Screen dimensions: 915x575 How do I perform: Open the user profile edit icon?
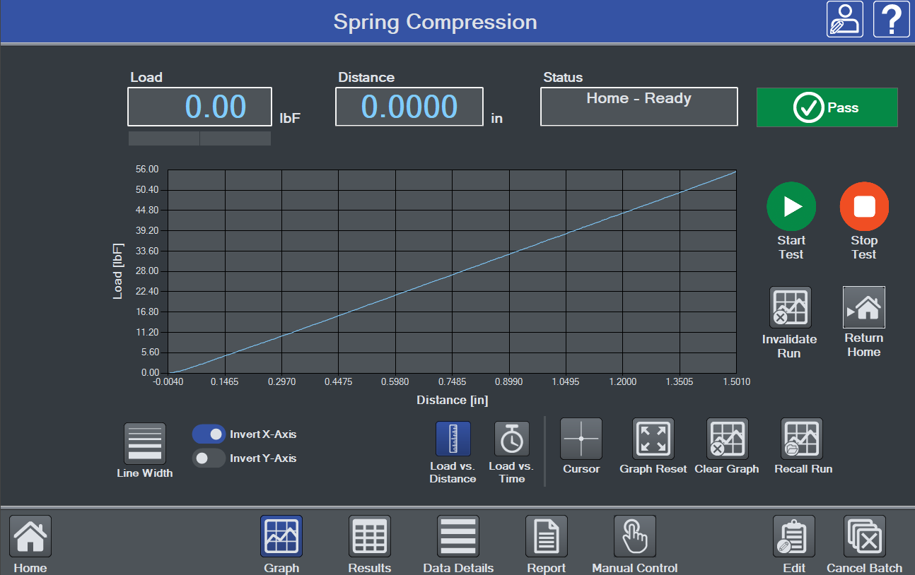[x=845, y=19]
